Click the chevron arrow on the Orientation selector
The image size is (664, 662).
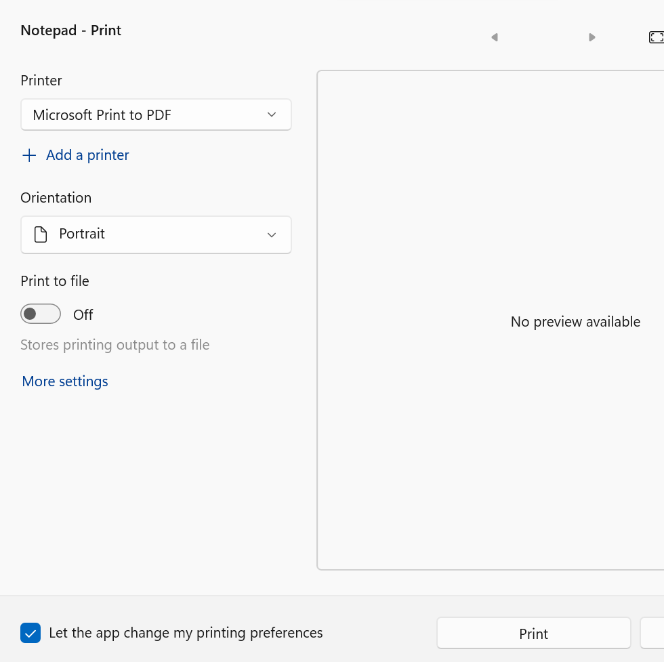pos(272,235)
